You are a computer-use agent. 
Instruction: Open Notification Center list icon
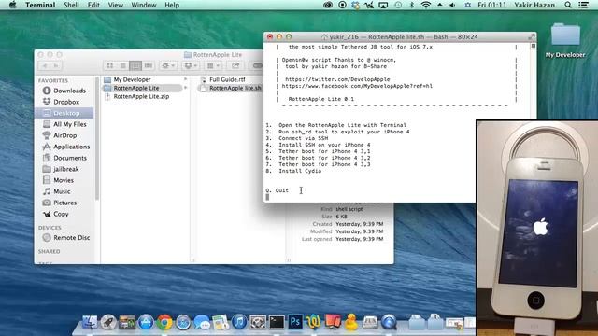point(583,5)
